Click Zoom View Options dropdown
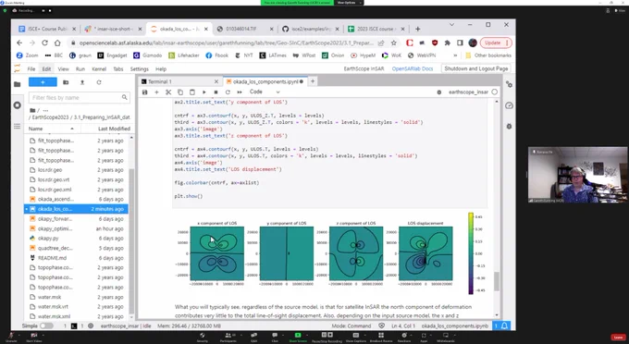 (x=348, y=3)
